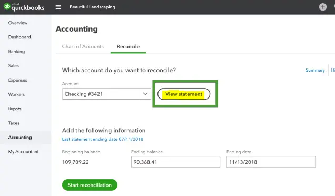Open Workers in sidebar
Screen dimensions: 335x196
[x=16, y=94]
